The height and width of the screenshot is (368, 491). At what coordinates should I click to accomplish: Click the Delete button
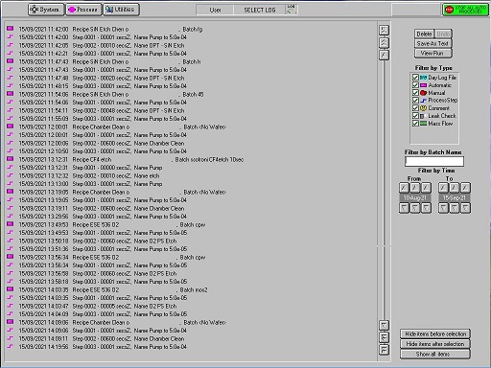(424, 34)
